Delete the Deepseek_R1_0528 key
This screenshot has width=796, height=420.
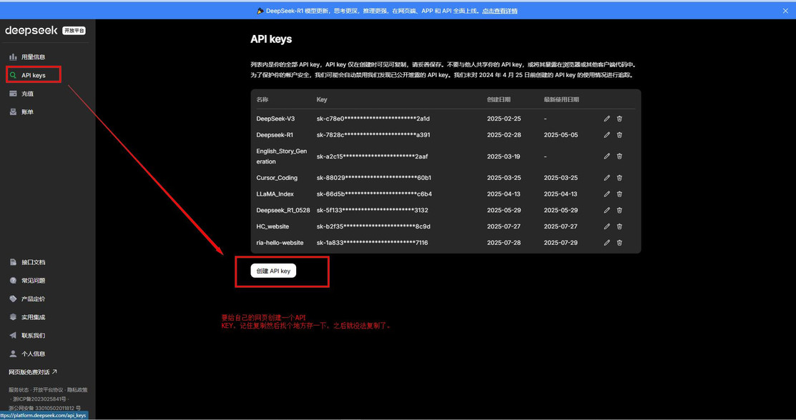click(x=619, y=210)
